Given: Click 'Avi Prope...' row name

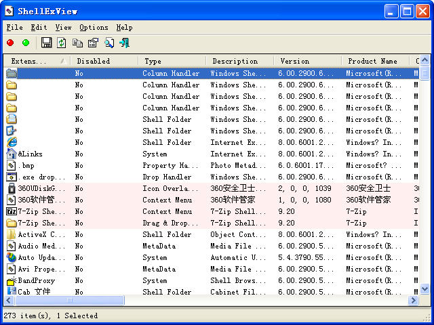Looking at the screenshot, I should coord(41,269).
